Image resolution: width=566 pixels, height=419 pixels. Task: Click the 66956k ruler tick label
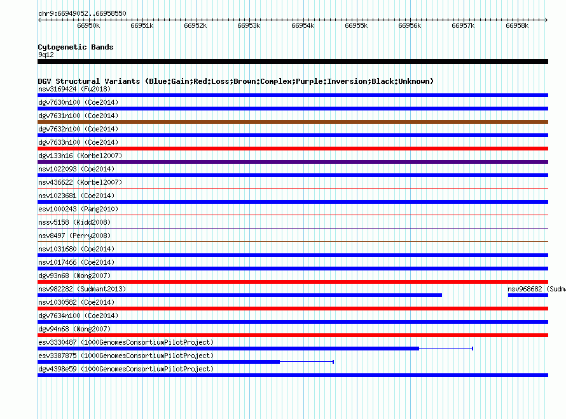click(x=410, y=25)
